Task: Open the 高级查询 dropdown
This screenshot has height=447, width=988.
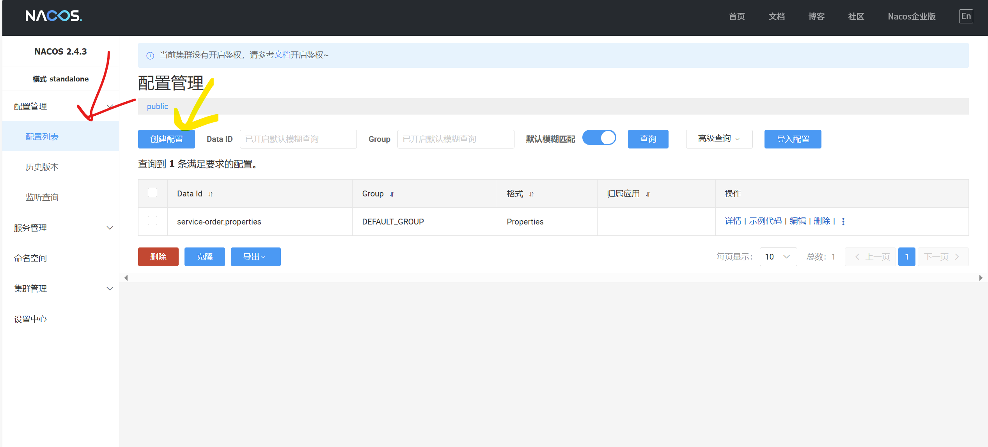Action: point(719,139)
